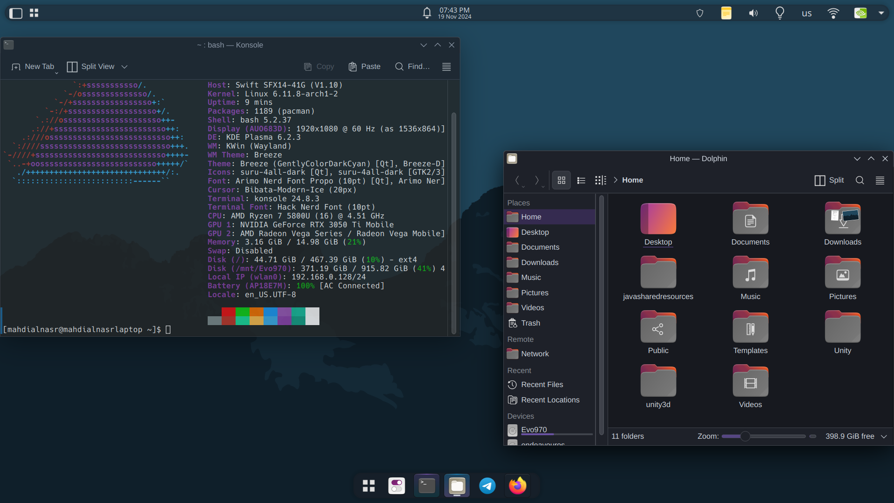Open Konsole's hamburger menu
Screen dimensions: 894x503
click(x=446, y=67)
